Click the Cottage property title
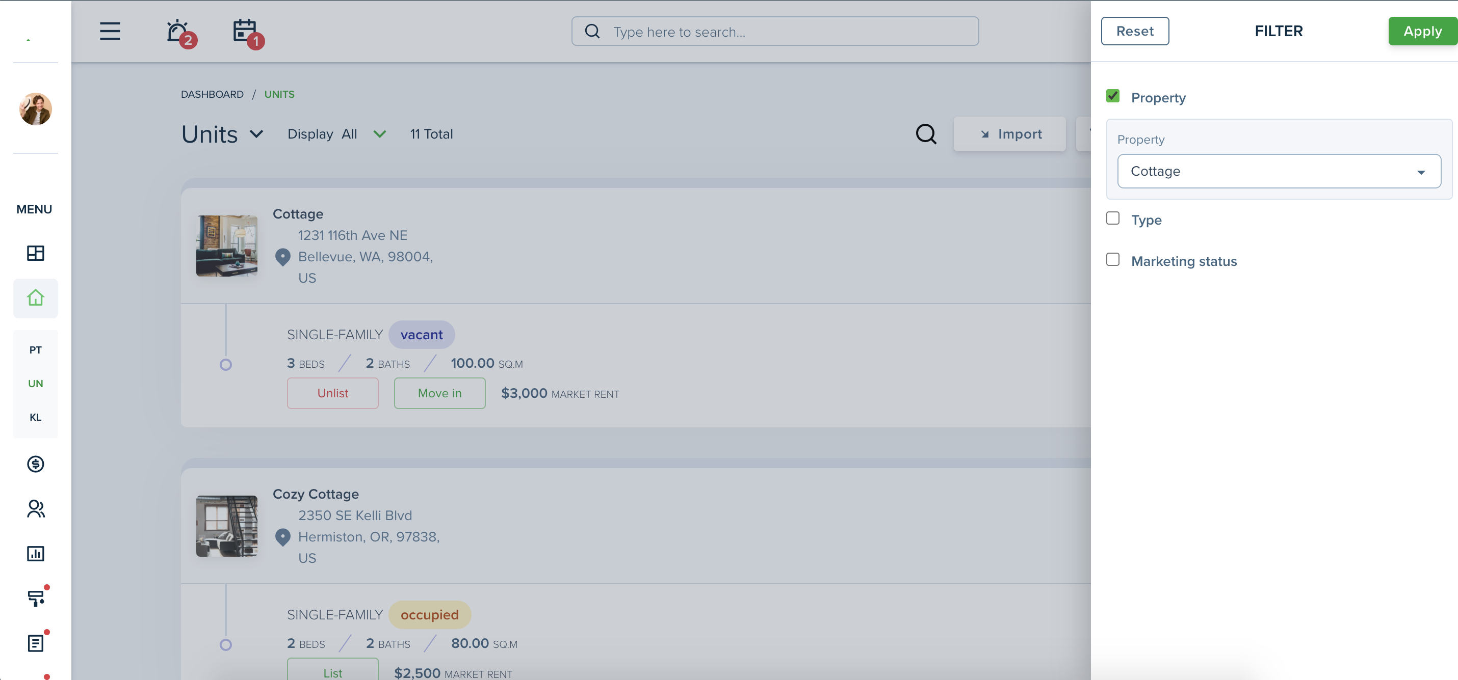 click(x=298, y=214)
